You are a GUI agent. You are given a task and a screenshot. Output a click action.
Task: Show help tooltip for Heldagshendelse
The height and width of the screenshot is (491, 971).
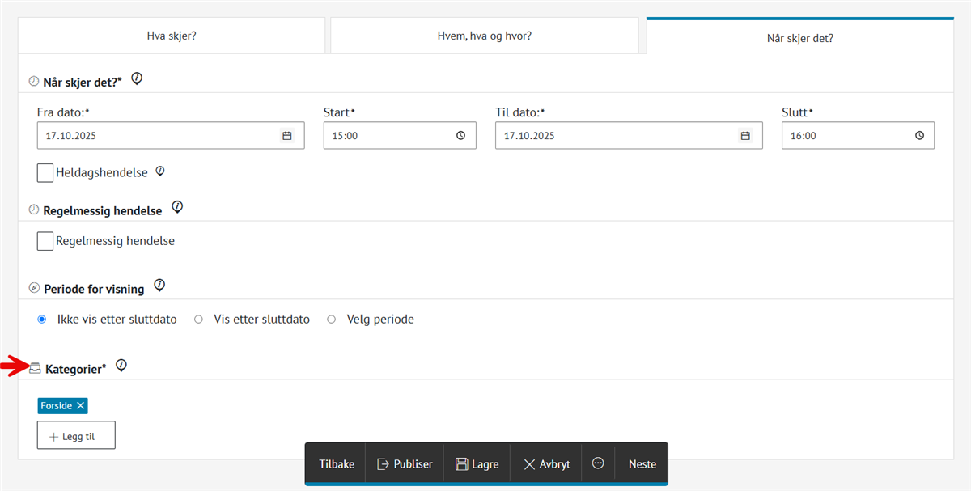tap(160, 171)
